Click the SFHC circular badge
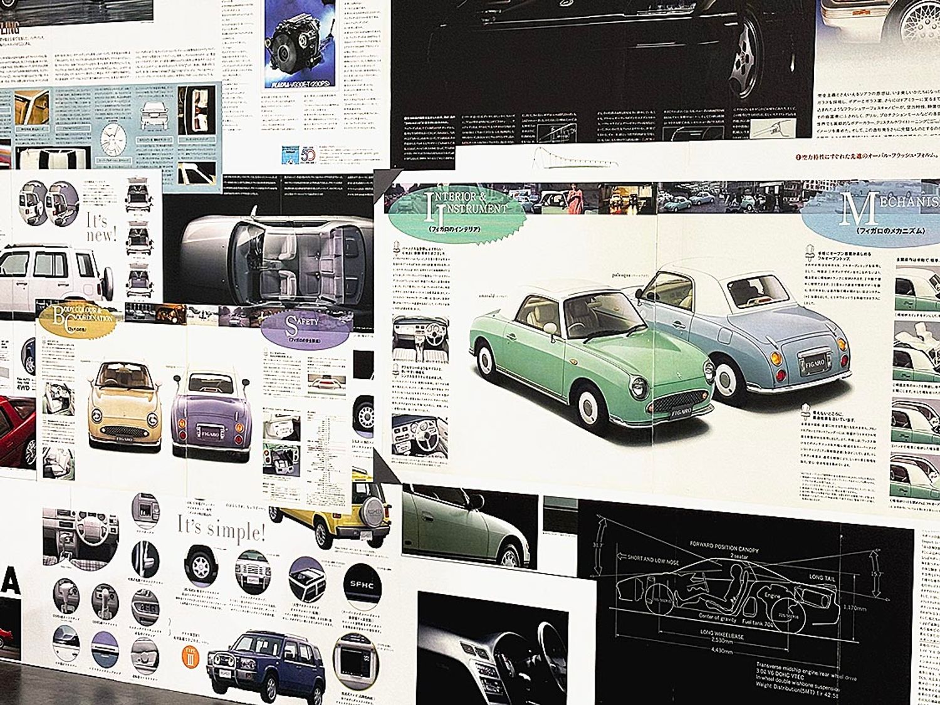Image resolution: width=940 pixels, height=705 pixels. click(x=360, y=585)
